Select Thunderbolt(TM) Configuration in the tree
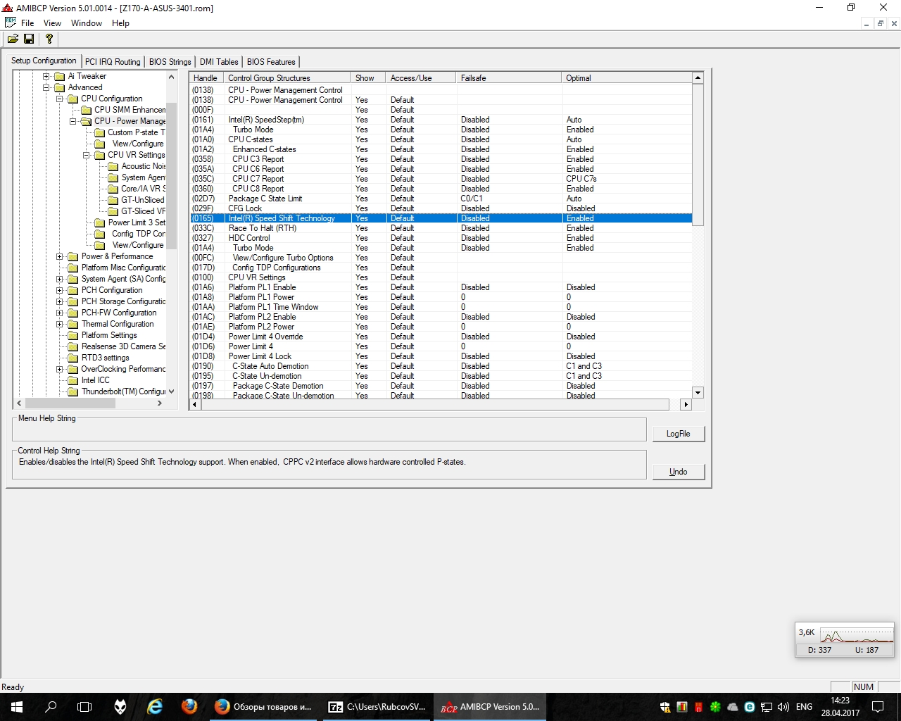Viewport: 901px width, 721px height. click(123, 391)
